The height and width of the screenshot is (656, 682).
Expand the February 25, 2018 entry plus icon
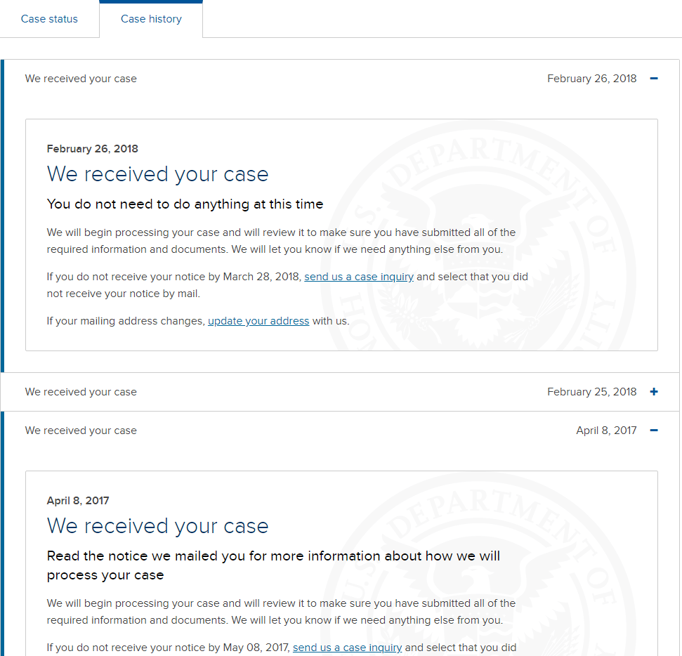[654, 392]
